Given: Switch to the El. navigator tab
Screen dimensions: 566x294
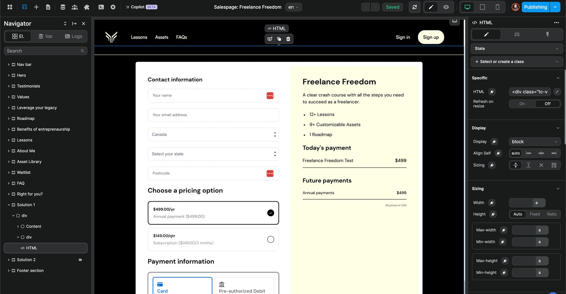Looking at the screenshot, I should tap(18, 36).
